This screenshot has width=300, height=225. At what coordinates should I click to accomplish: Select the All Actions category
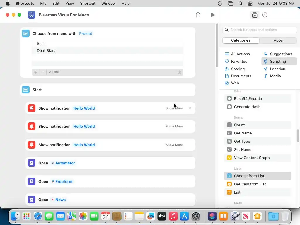click(x=237, y=54)
